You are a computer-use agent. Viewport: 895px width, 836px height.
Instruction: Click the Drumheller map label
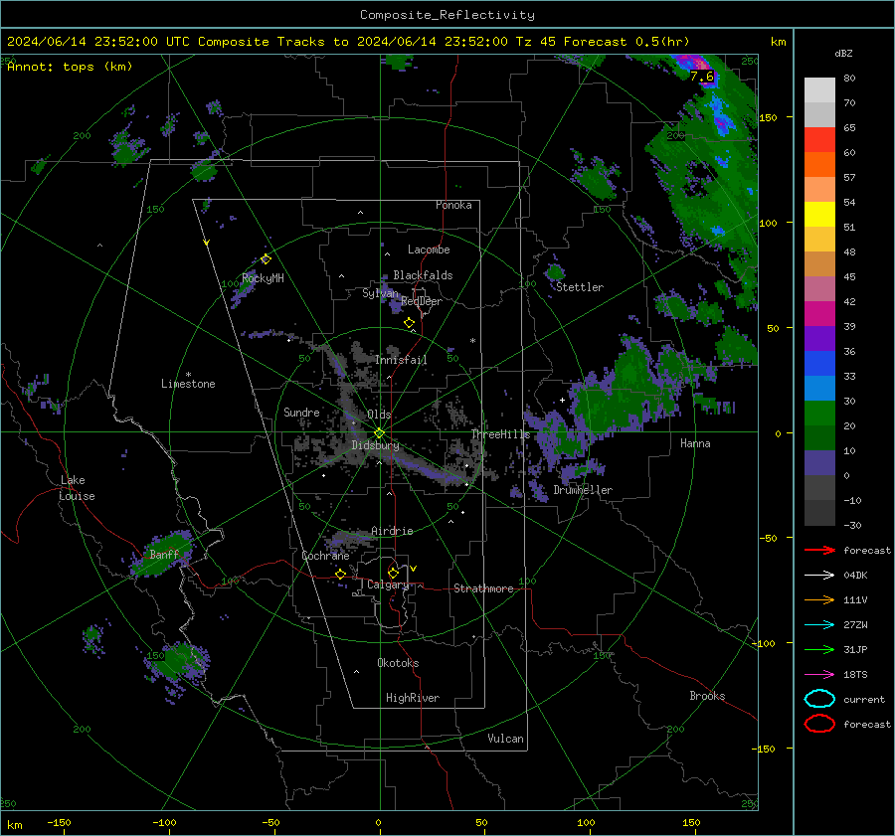tap(583, 490)
